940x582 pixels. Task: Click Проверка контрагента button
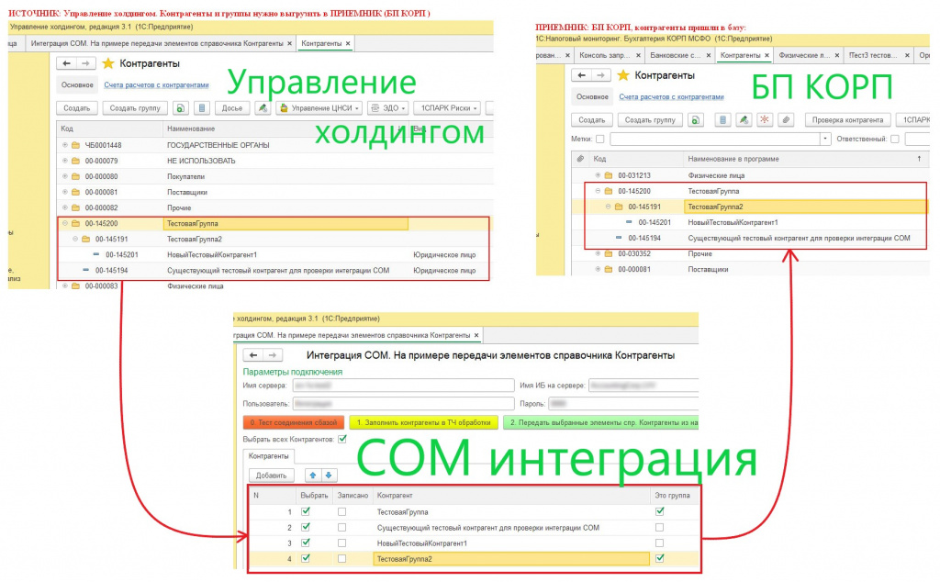[847, 120]
